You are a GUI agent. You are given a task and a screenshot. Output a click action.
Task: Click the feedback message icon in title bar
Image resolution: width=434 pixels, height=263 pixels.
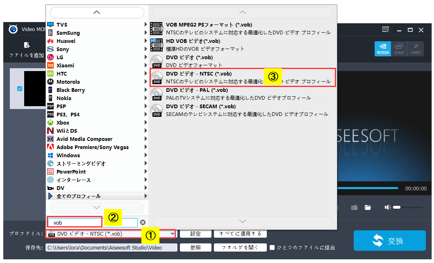tap(386, 29)
